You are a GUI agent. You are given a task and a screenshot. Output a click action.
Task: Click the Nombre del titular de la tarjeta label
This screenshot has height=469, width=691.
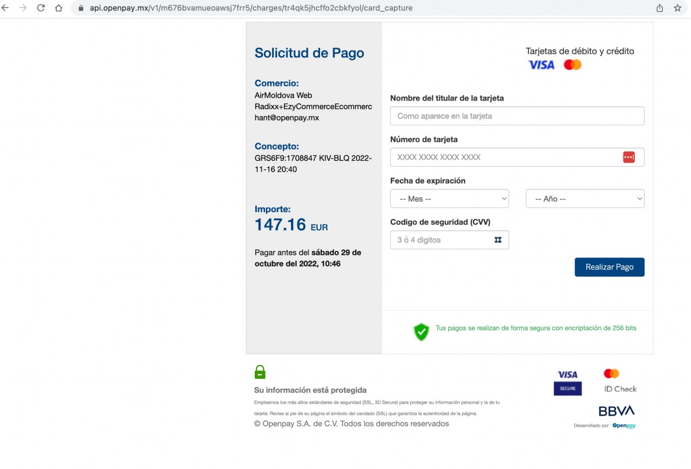447,98
